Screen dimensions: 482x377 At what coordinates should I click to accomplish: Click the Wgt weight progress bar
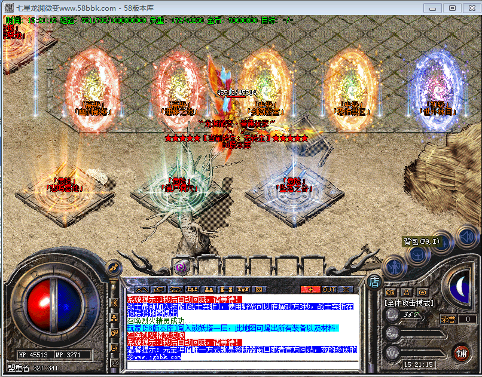point(421,353)
